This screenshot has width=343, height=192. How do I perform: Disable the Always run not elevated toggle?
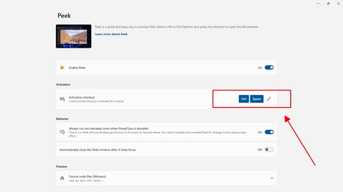pos(269,132)
